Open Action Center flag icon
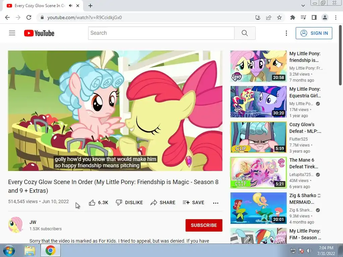This screenshot has width=343, height=257. 301,251
